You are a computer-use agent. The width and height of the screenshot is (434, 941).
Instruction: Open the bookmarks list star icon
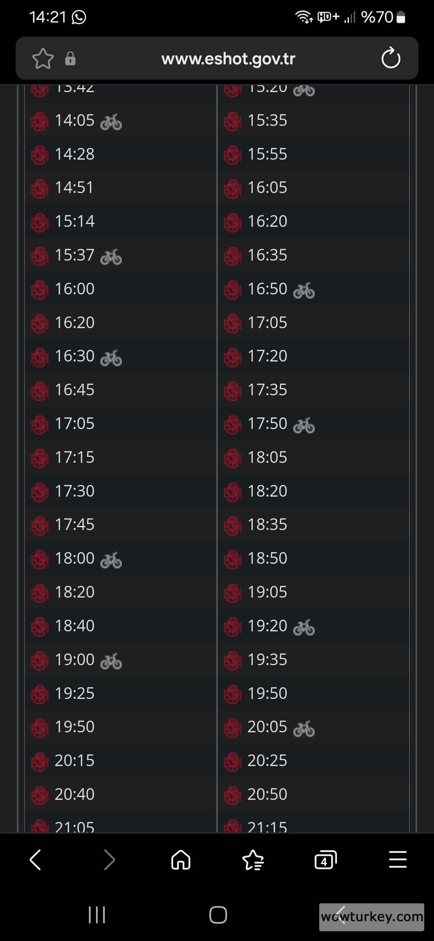253,860
